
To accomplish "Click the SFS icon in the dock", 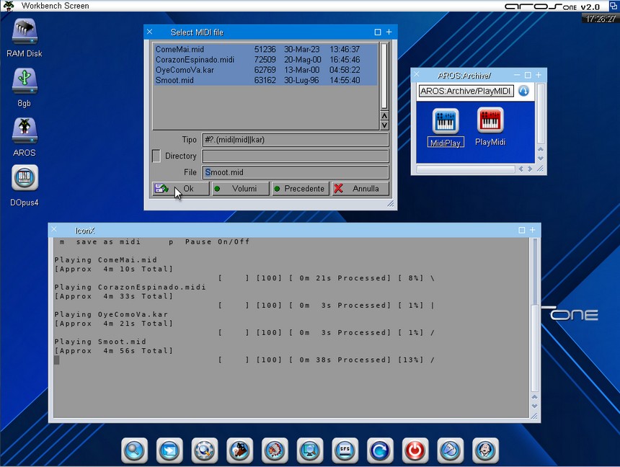I will [345, 450].
